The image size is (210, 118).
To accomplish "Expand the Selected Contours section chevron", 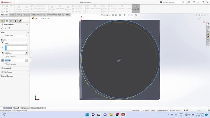I will [28, 76].
